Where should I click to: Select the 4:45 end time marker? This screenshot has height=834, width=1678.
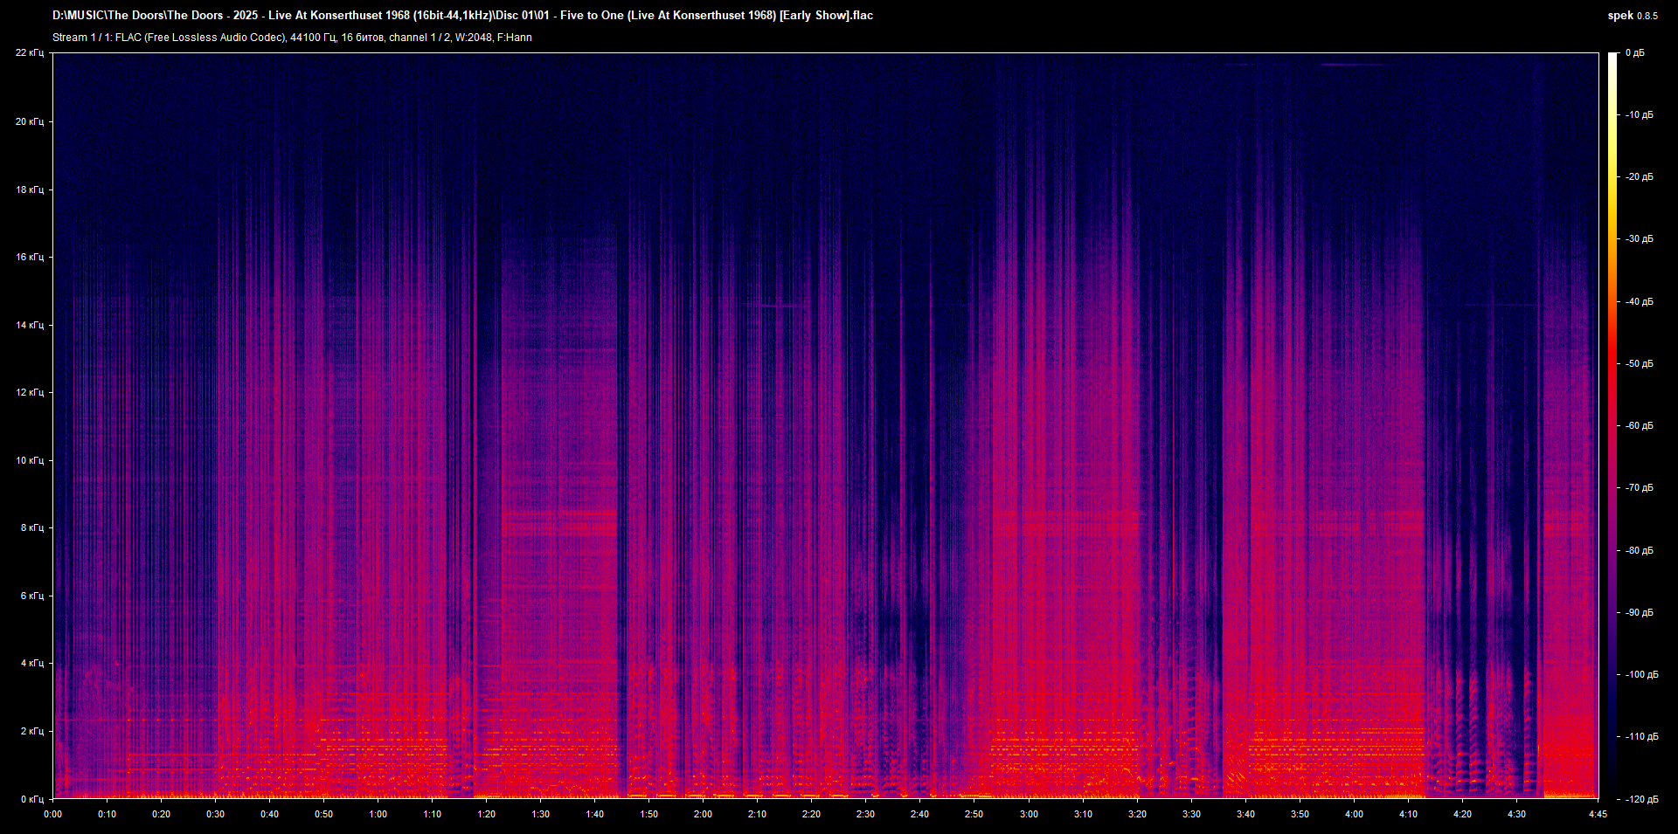pyautogui.click(x=1598, y=814)
